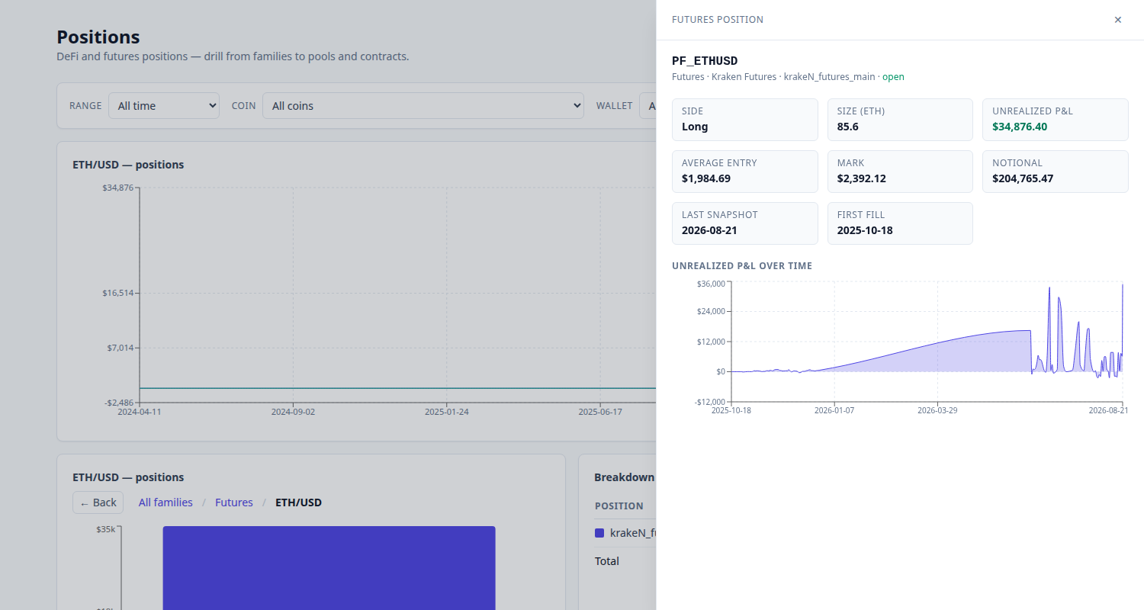Open the 'Futures' breadcrumb link
The height and width of the screenshot is (610, 1144).
(x=234, y=502)
